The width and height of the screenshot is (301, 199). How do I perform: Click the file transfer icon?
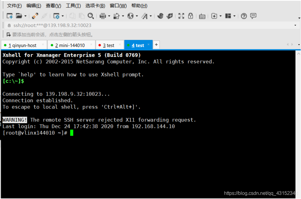tap(117, 16)
